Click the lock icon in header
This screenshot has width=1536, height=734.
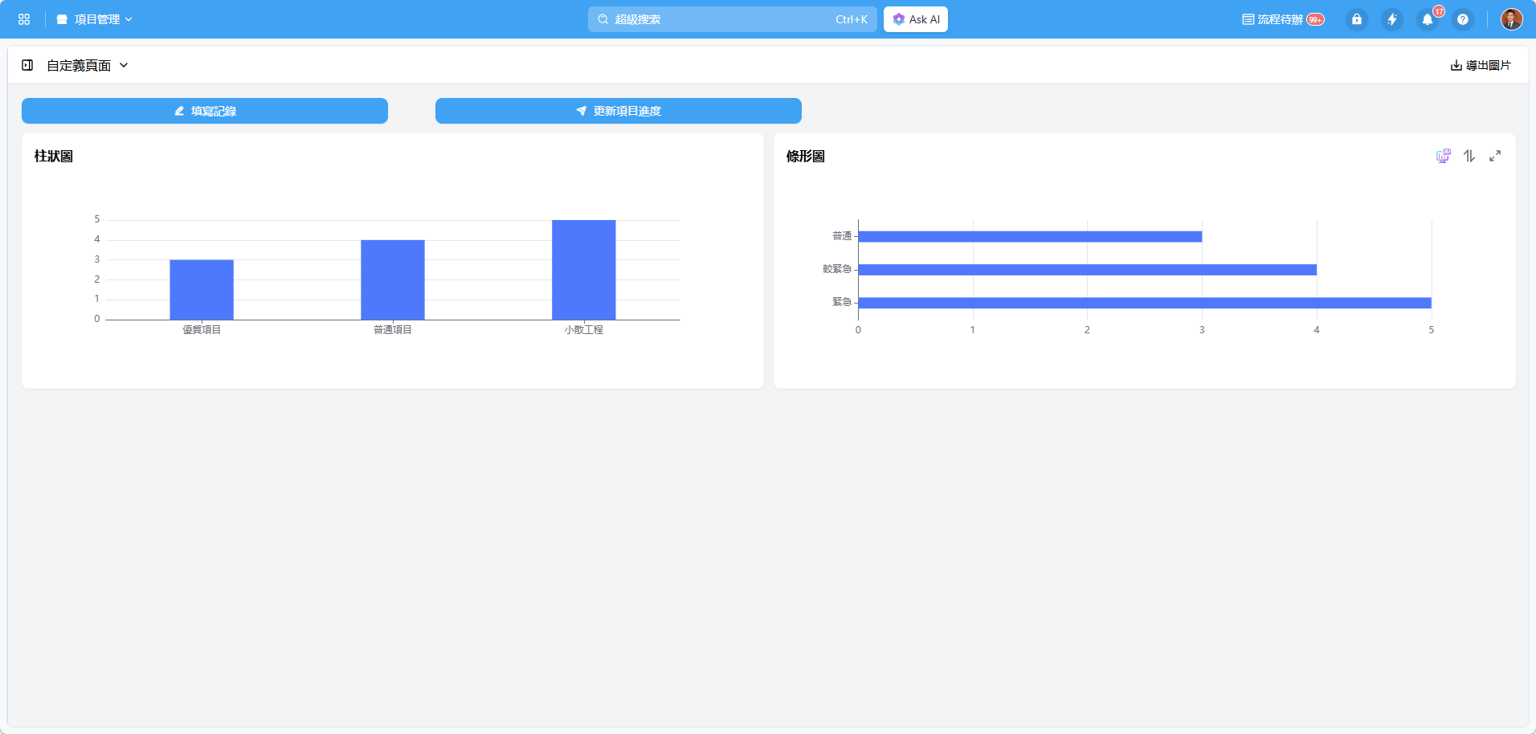tap(1357, 19)
